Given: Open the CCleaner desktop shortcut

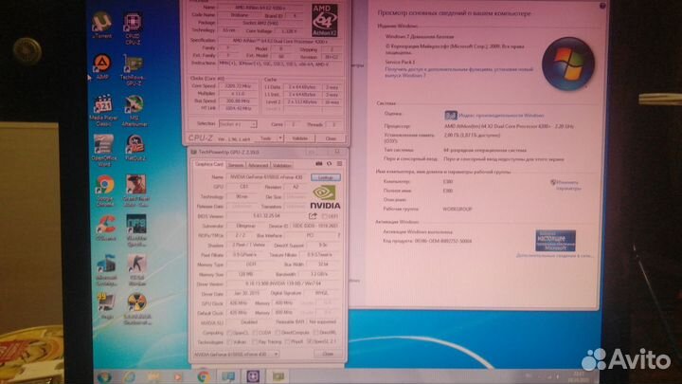Looking at the screenshot, I should (x=106, y=229).
